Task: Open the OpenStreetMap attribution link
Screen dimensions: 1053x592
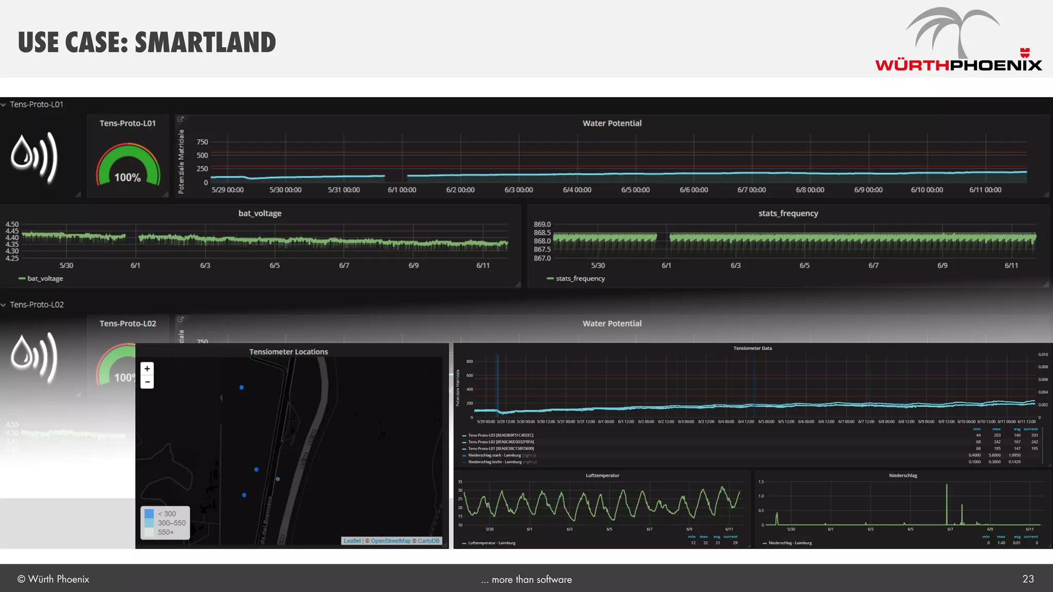Action: coord(391,541)
